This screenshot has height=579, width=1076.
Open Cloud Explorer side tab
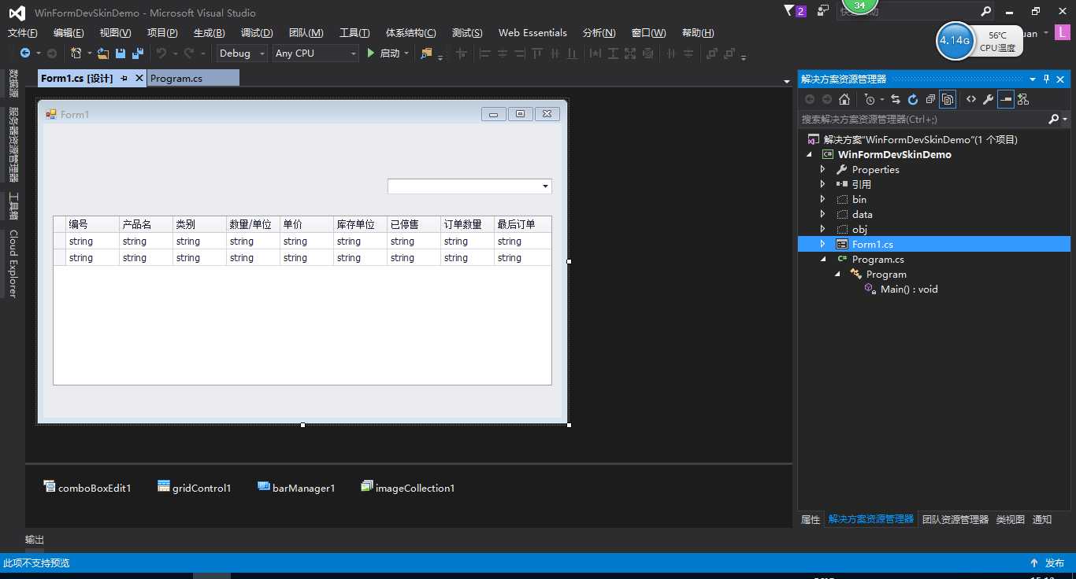coord(13,264)
